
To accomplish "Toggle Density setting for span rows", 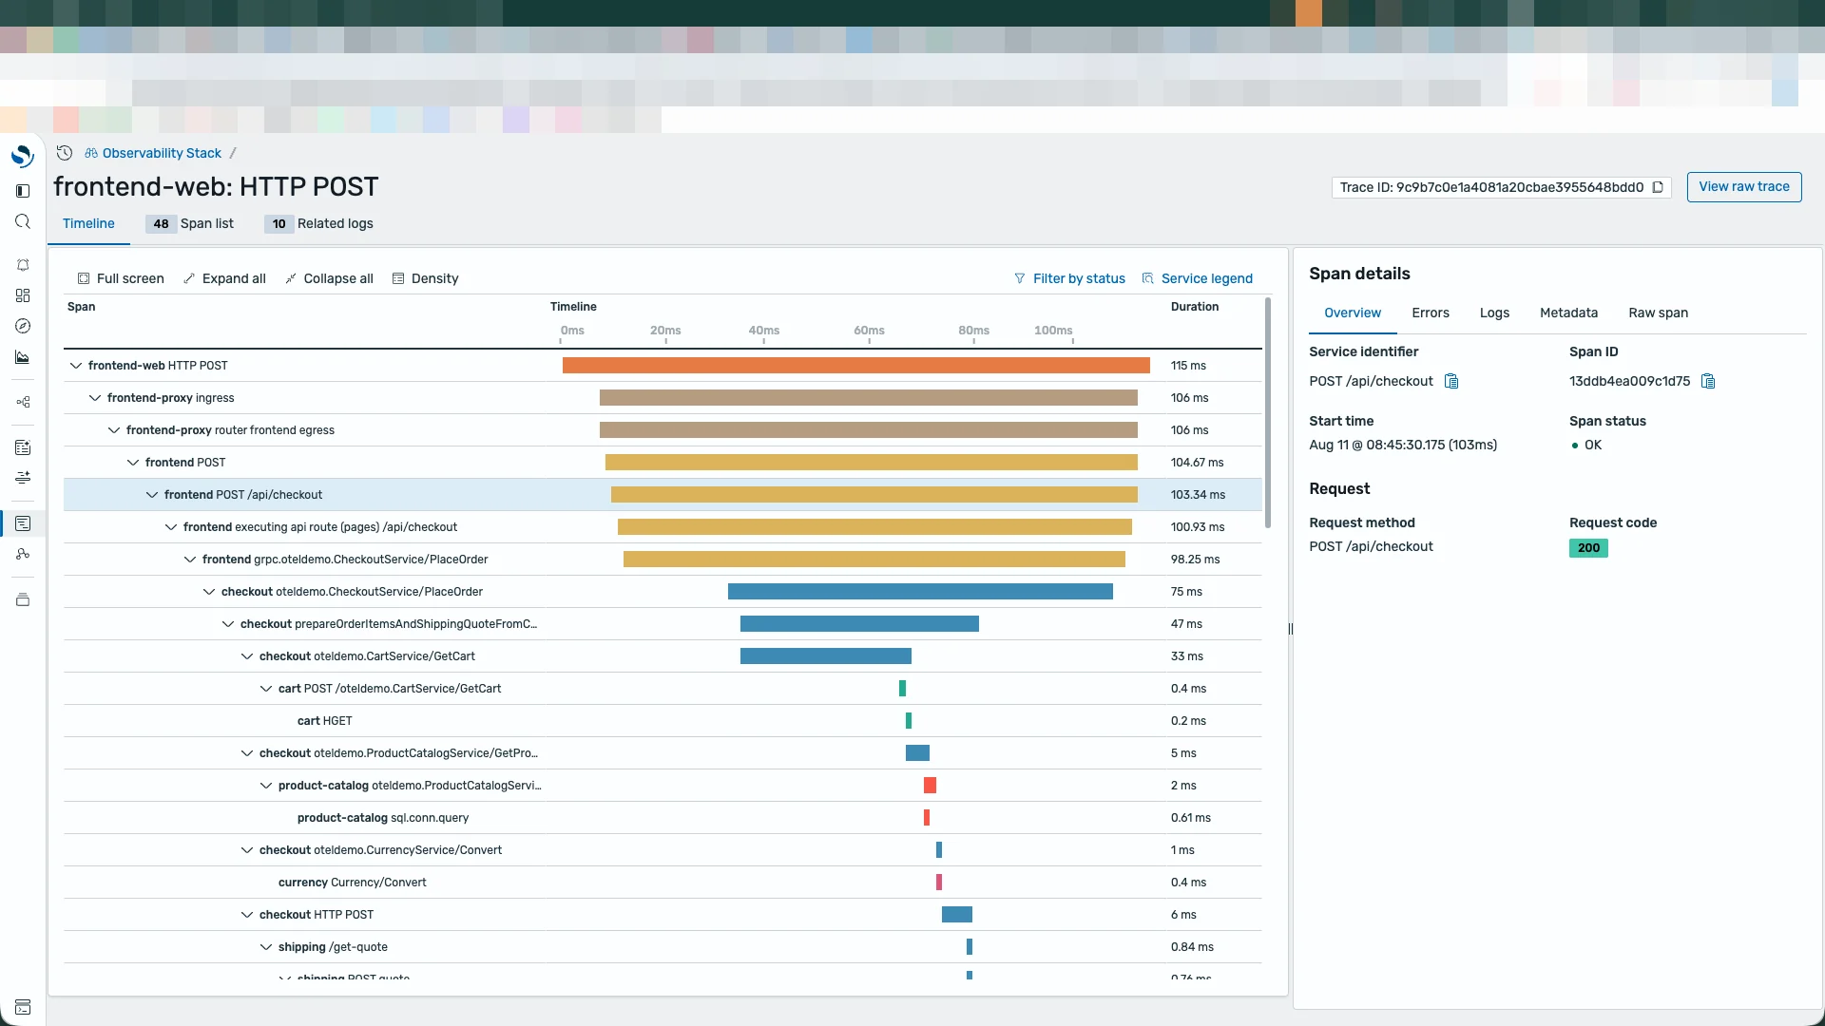I will [x=425, y=278].
